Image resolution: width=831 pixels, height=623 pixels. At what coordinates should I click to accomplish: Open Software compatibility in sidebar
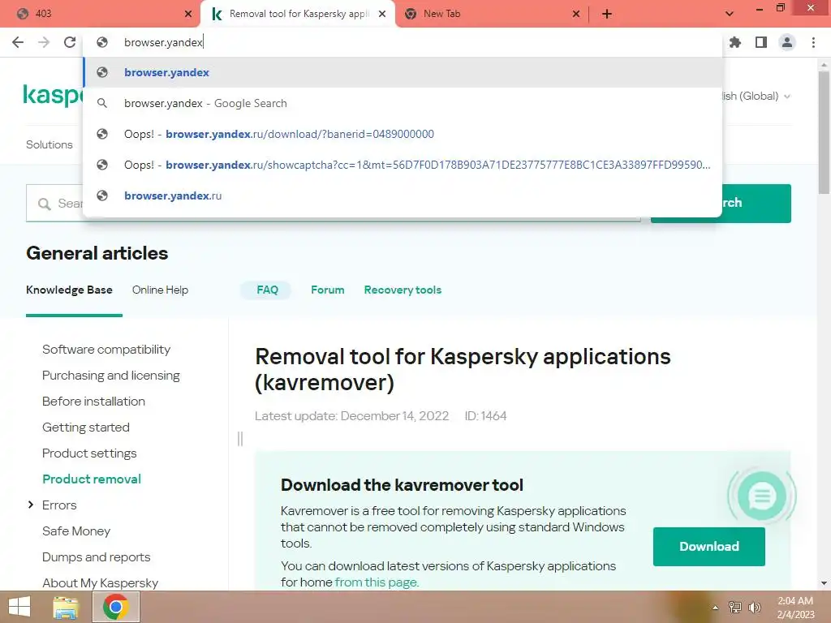coord(106,349)
